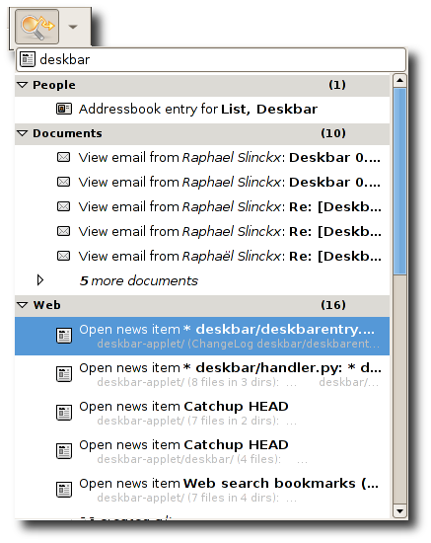Focus the search field containing 'deskbar'
This screenshot has height=543, width=431.
point(211,59)
